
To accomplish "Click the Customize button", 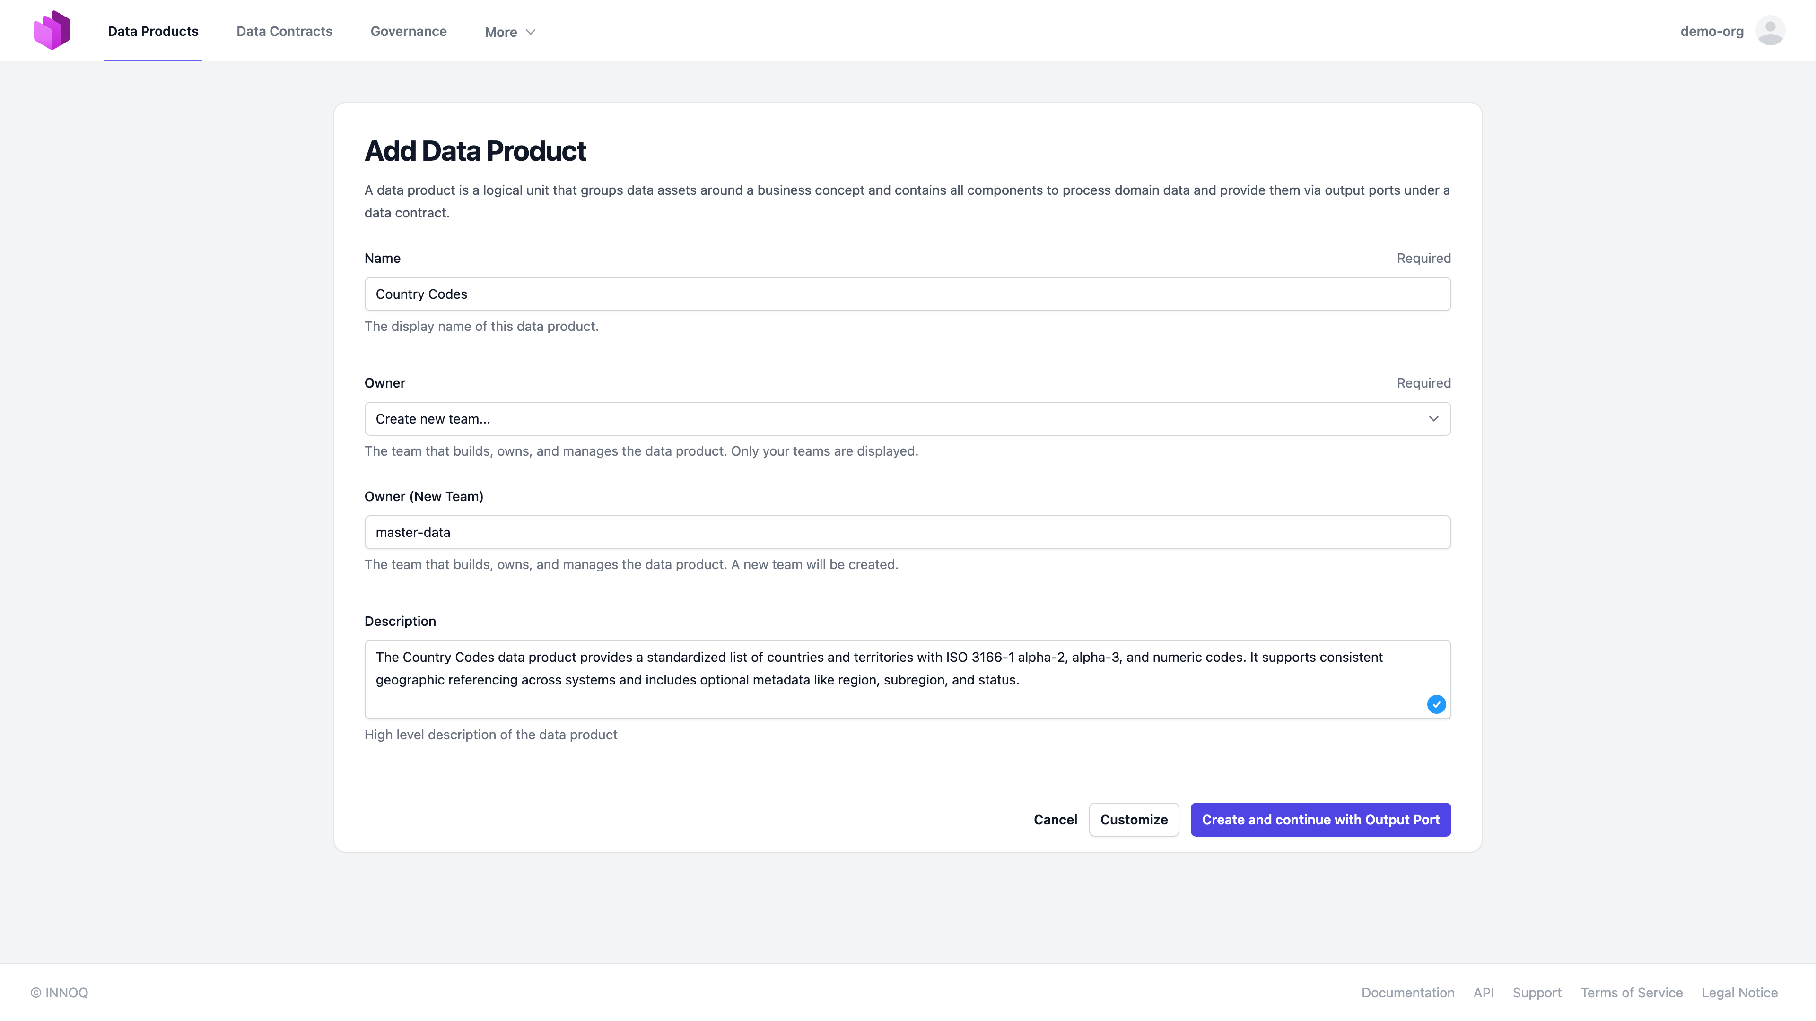I will [1133, 820].
